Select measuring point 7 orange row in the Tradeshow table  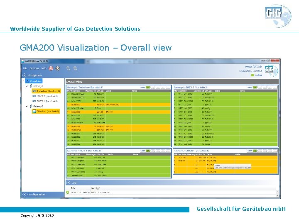click(x=119, y=112)
